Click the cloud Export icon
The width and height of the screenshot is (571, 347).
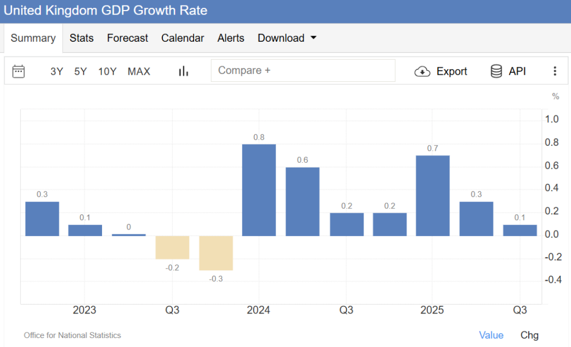pyautogui.click(x=423, y=71)
